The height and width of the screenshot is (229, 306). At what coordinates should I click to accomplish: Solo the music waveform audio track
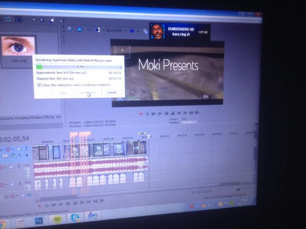pos(19,166)
